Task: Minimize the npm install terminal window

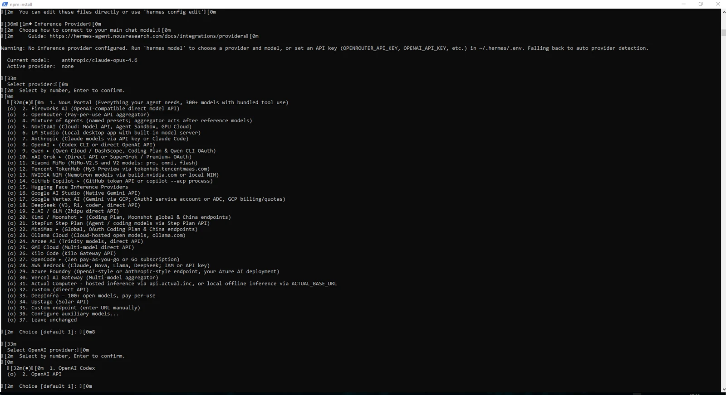Action: pyautogui.click(x=683, y=4)
